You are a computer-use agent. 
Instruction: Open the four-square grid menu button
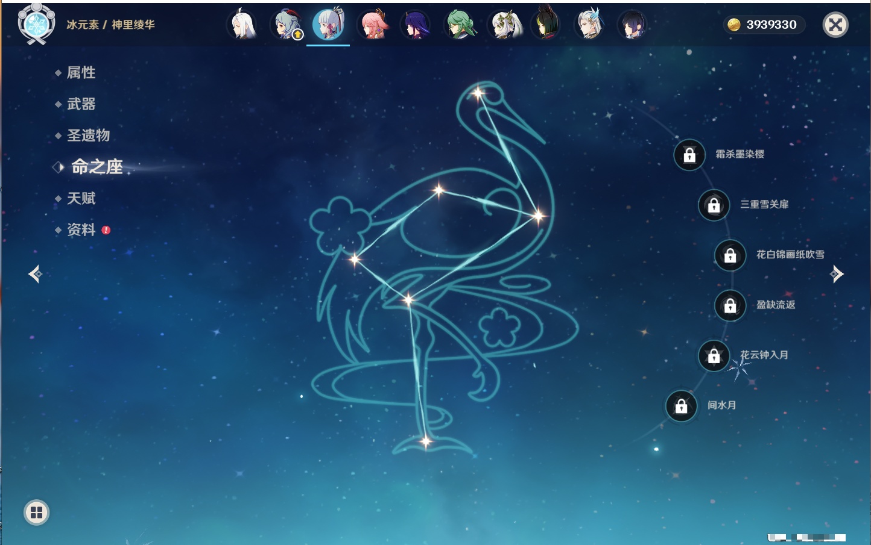pyautogui.click(x=36, y=512)
